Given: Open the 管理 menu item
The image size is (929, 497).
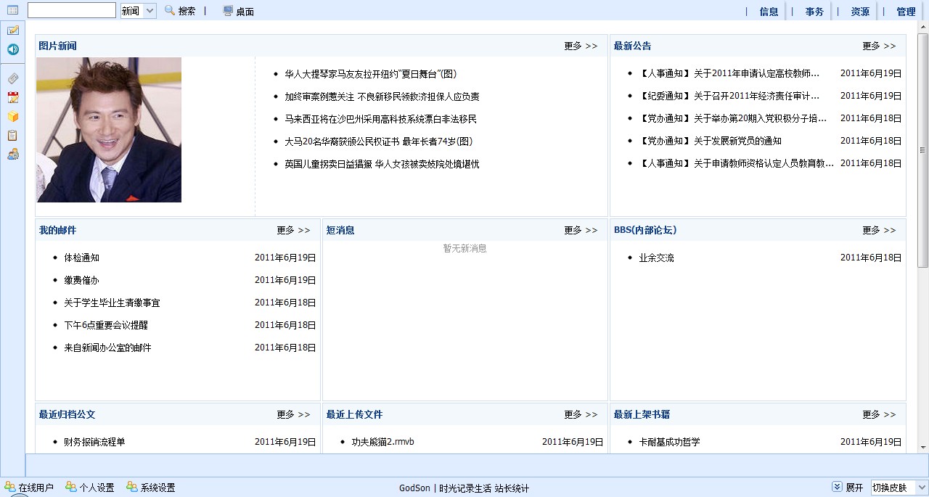Looking at the screenshot, I should click(x=906, y=11).
